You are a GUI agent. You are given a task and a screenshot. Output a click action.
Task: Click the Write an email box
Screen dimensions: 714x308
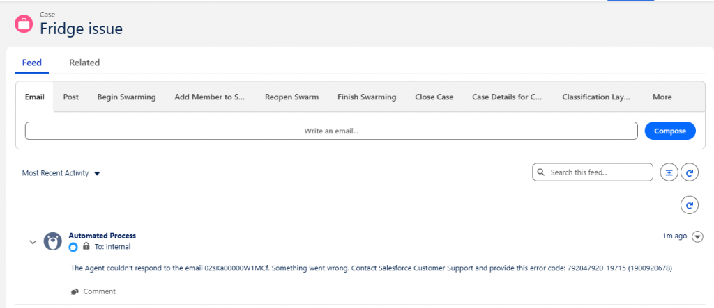(x=331, y=131)
